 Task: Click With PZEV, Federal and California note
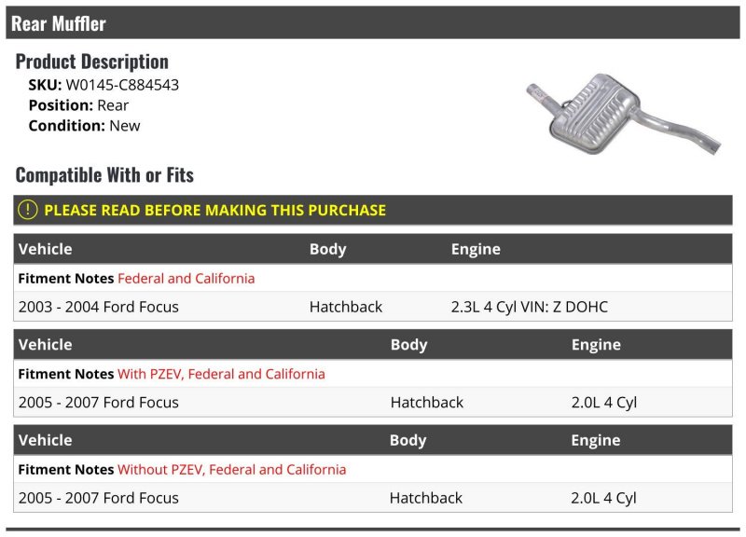221,374
